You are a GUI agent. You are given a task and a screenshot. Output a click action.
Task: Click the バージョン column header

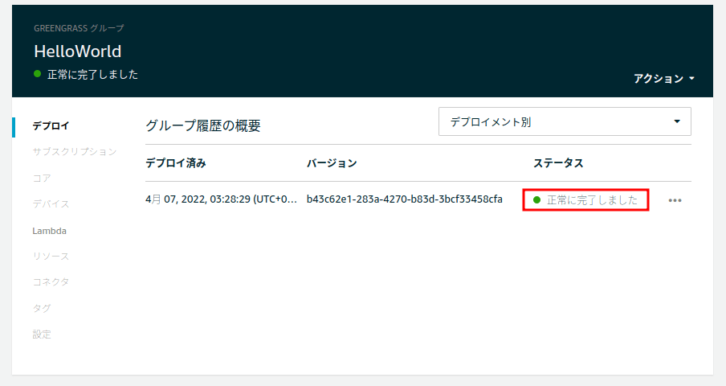coord(332,163)
